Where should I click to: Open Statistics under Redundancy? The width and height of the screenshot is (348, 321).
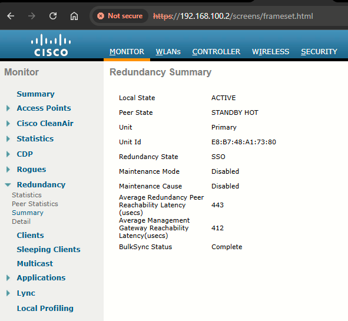click(x=26, y=195)
